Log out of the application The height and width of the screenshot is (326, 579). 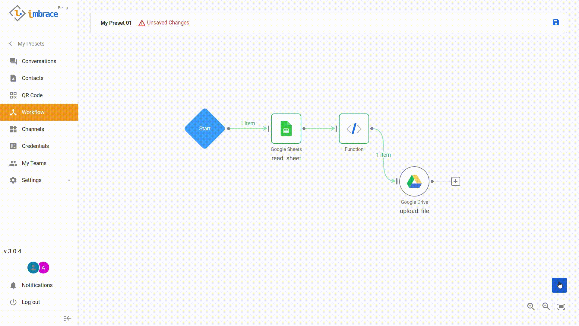pos(39,302)
